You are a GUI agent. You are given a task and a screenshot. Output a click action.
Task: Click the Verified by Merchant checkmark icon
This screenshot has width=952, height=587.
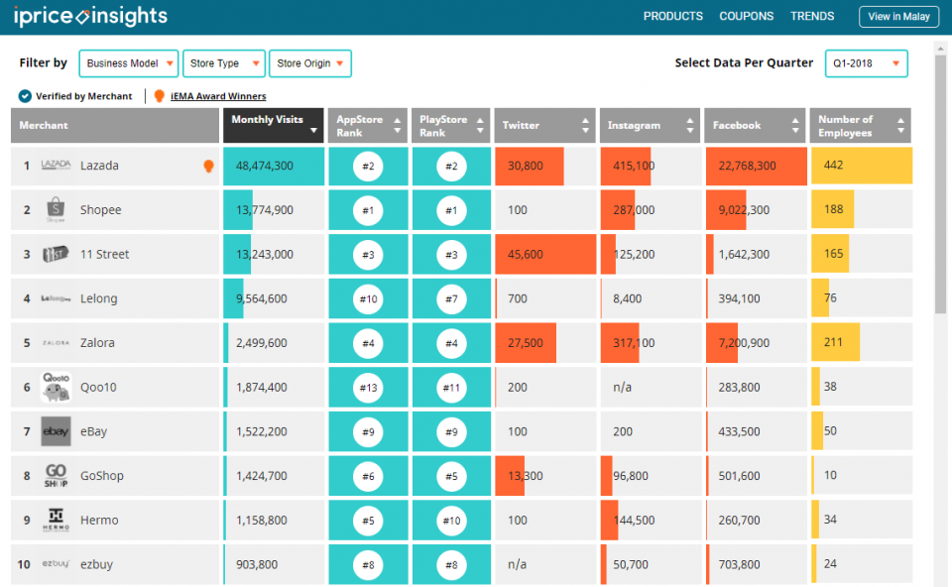pos(25,96)
